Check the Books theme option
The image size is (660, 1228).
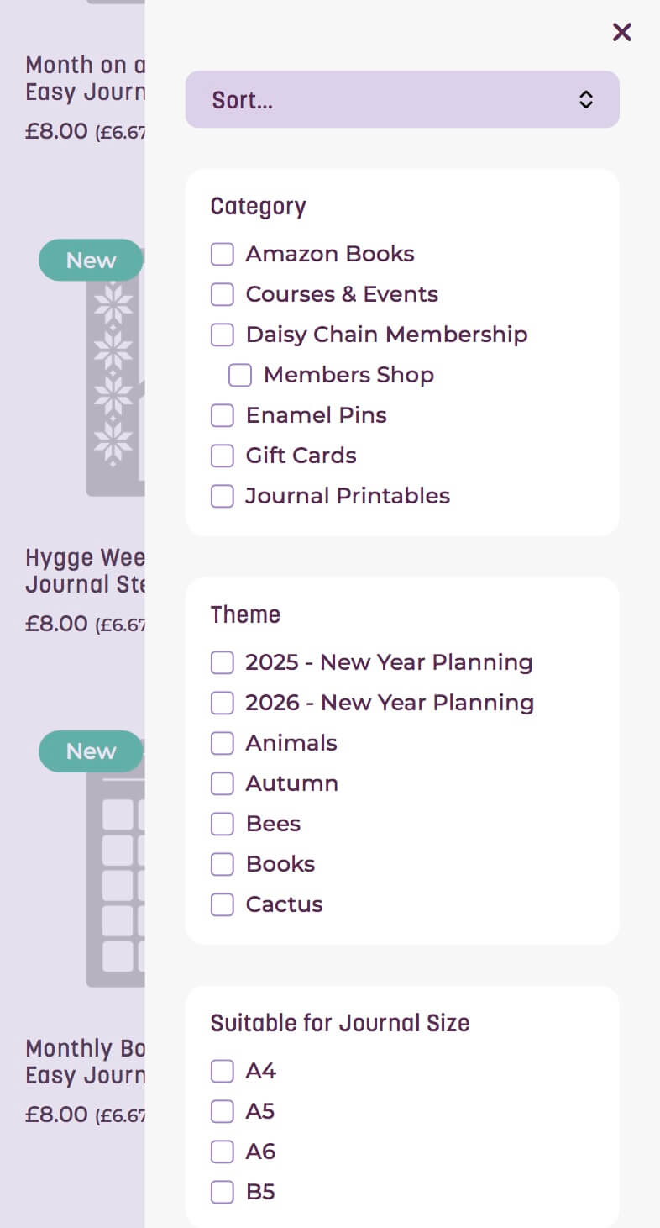pos(223,864)
